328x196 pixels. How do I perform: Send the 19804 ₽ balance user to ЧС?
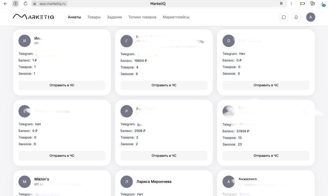(164, 85)
